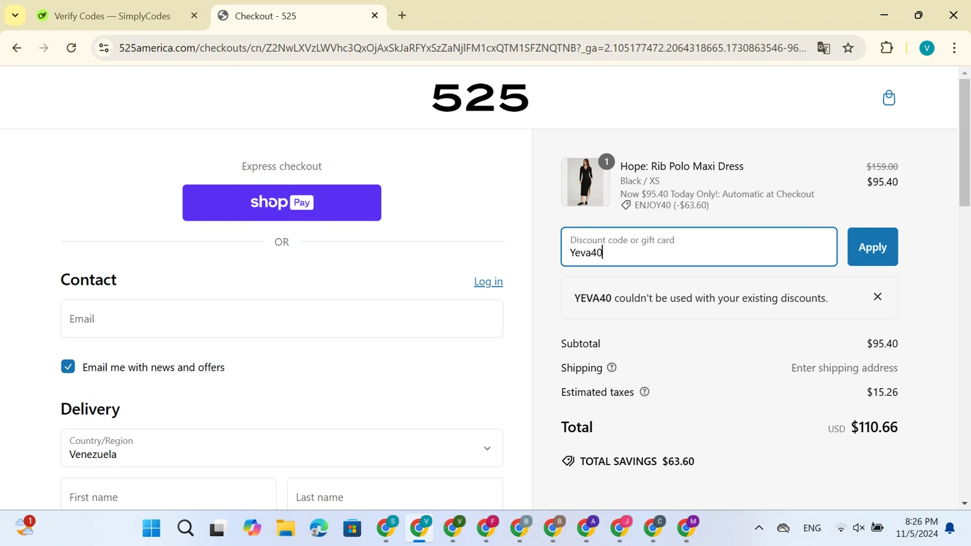Uncheck Email me with news and offers

coord(68,367)
